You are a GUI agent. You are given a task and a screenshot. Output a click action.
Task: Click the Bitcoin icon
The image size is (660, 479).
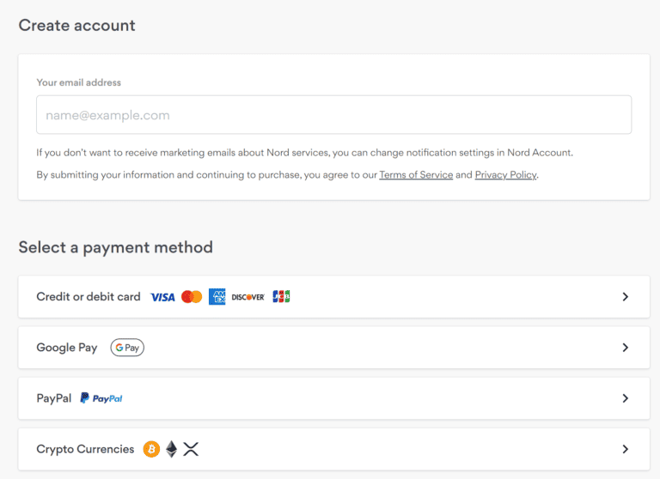click(151, 449)
